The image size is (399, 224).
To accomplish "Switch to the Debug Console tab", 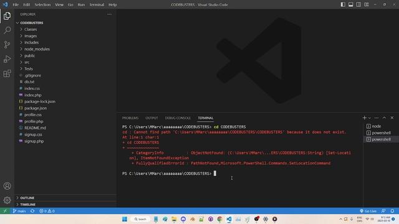I will point(178,118).
